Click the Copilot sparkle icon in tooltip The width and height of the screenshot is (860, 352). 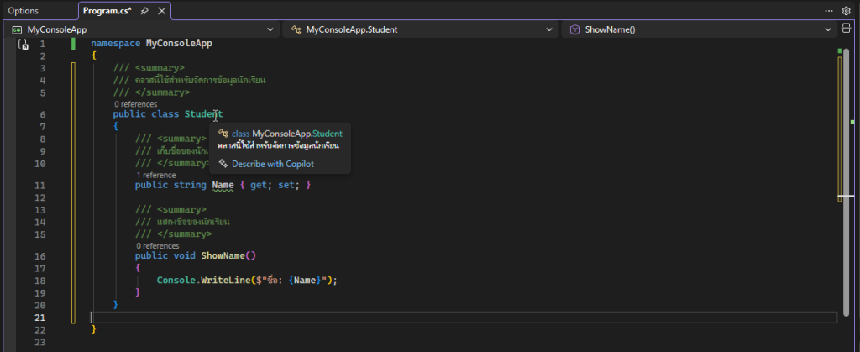tap(223, 163)
